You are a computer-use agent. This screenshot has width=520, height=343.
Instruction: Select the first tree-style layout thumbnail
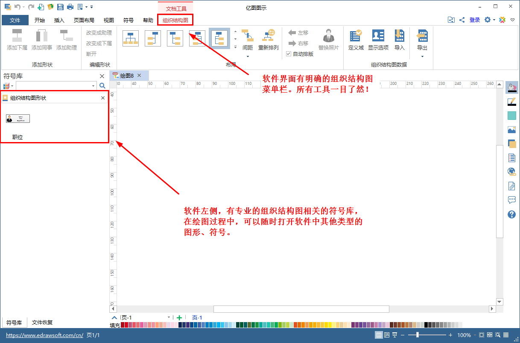(x=131, y=38)
